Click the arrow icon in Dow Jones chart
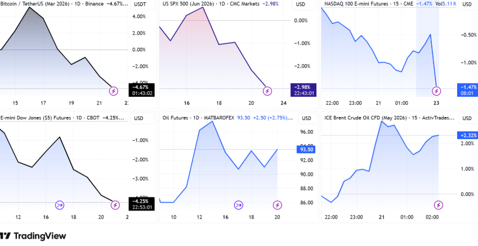478x246 pixels. pos(60,205)
